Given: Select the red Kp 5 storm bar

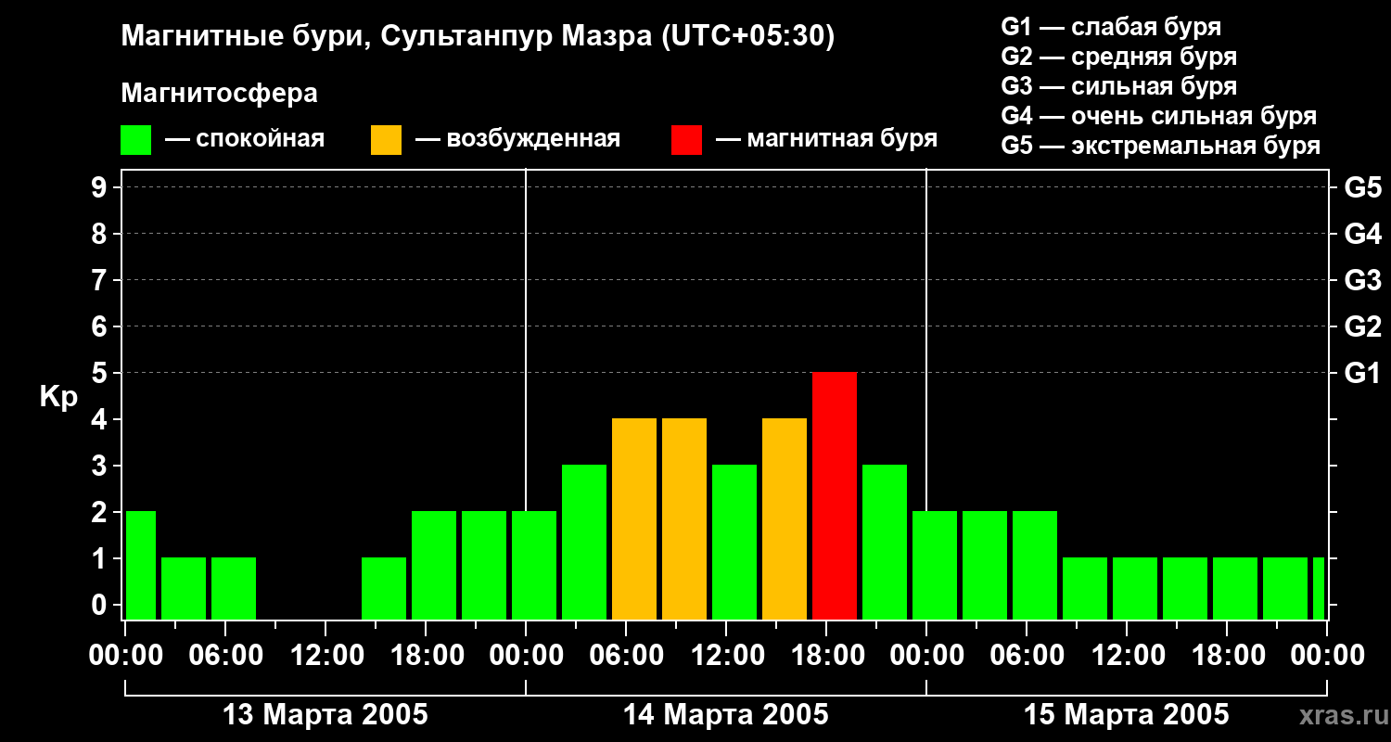Looking at the screenshot, I should (x=835, y=496).
